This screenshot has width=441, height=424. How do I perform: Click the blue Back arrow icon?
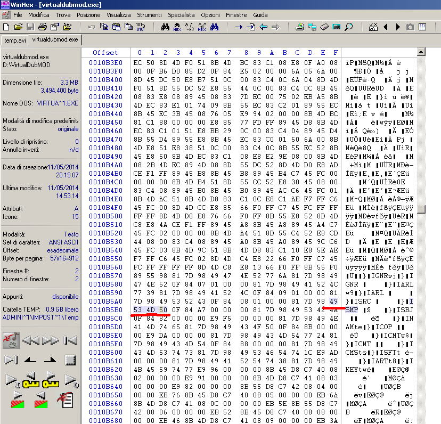[x=263, y=27]
